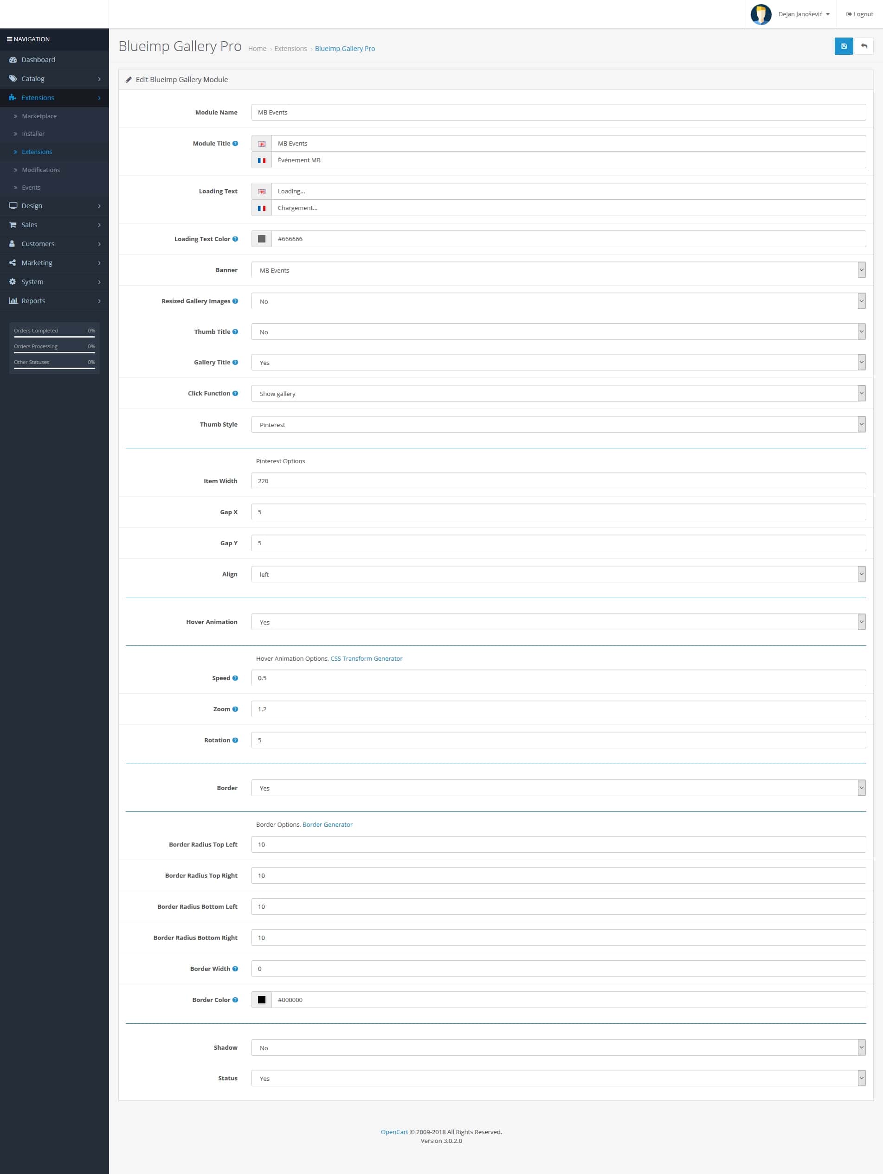Open the Hover Animation dropdown
883x1174 pixels.
pos(558,622)
